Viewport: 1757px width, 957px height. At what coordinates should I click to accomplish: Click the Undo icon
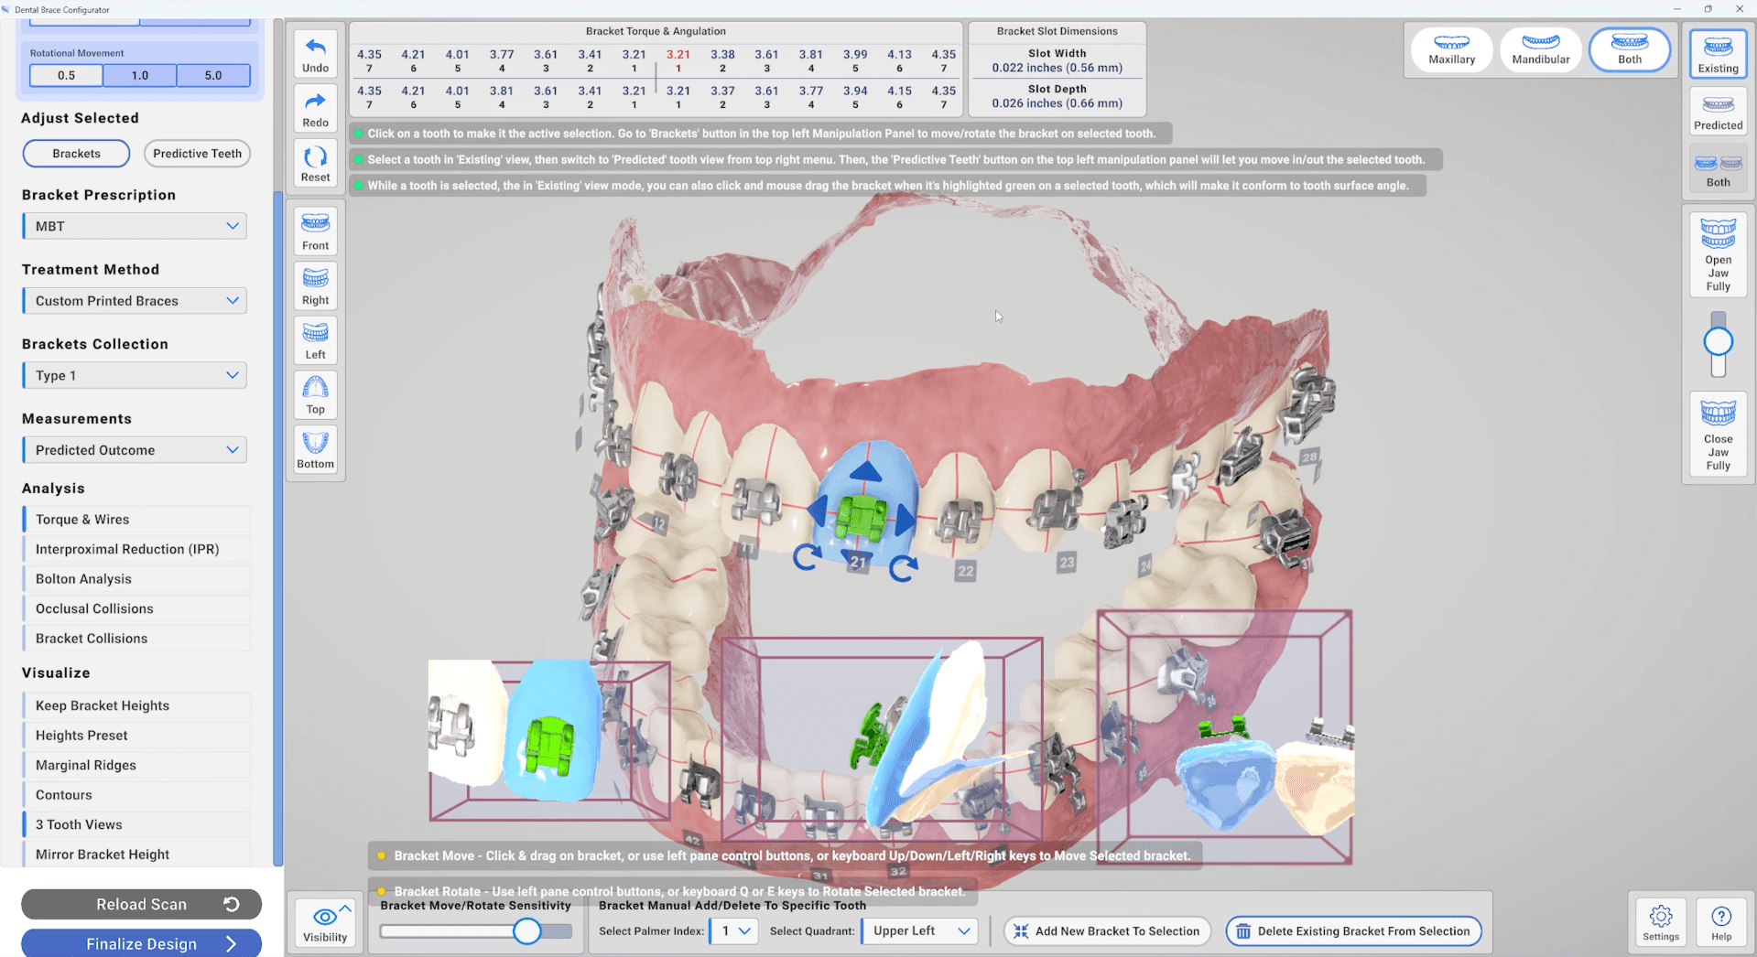(314, 52)
